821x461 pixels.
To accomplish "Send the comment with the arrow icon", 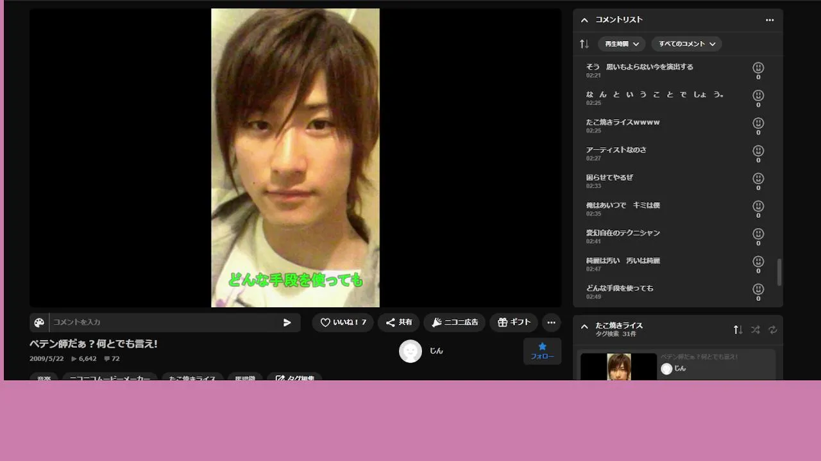I will click(x=287, y=323).
